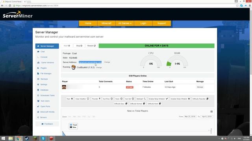252x141 pixels.
Task: Click the player avatar head
Action: [x=64, y=87]
